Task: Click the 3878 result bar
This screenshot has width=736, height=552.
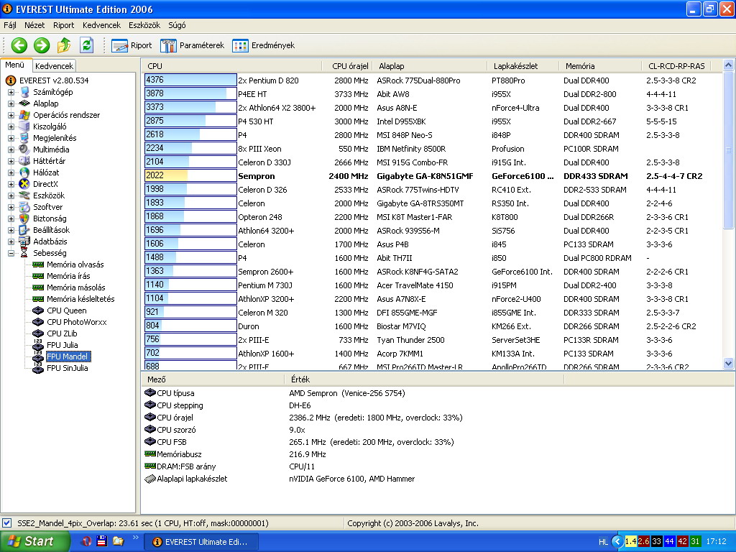Action: 190,93
